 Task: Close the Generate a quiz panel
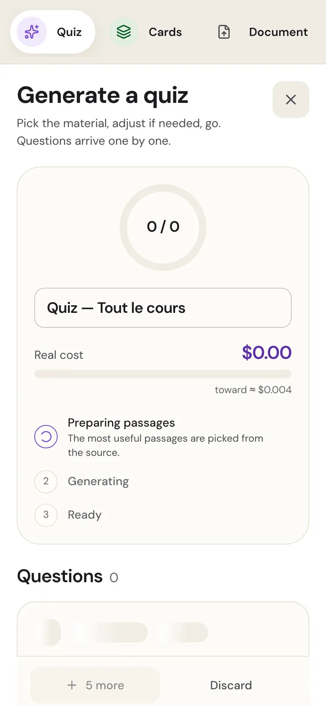point(291,100)
